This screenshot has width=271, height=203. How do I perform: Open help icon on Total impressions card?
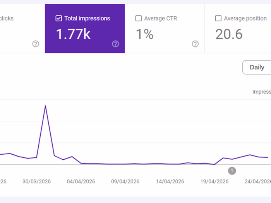115,44
